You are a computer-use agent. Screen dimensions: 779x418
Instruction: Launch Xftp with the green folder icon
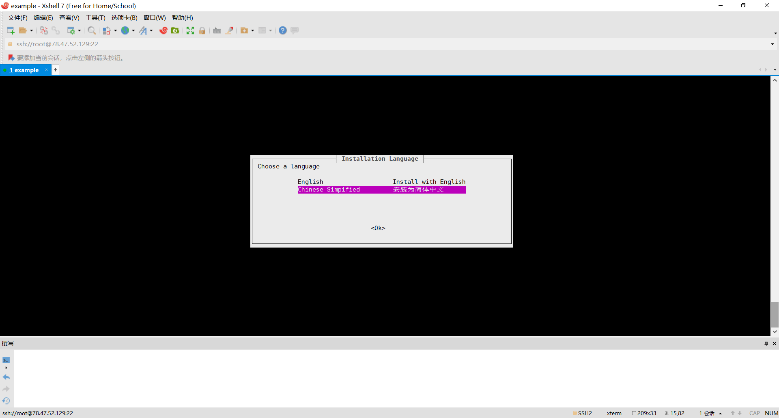175,30
